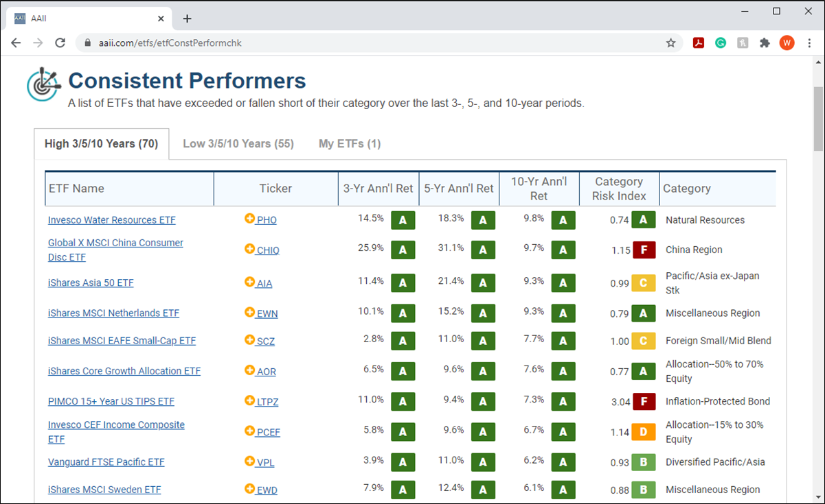Open the Adobe Acrobat extension icon
Image resolution: width=825 pixels, height=504 pixels.
(x=699, y=43)
